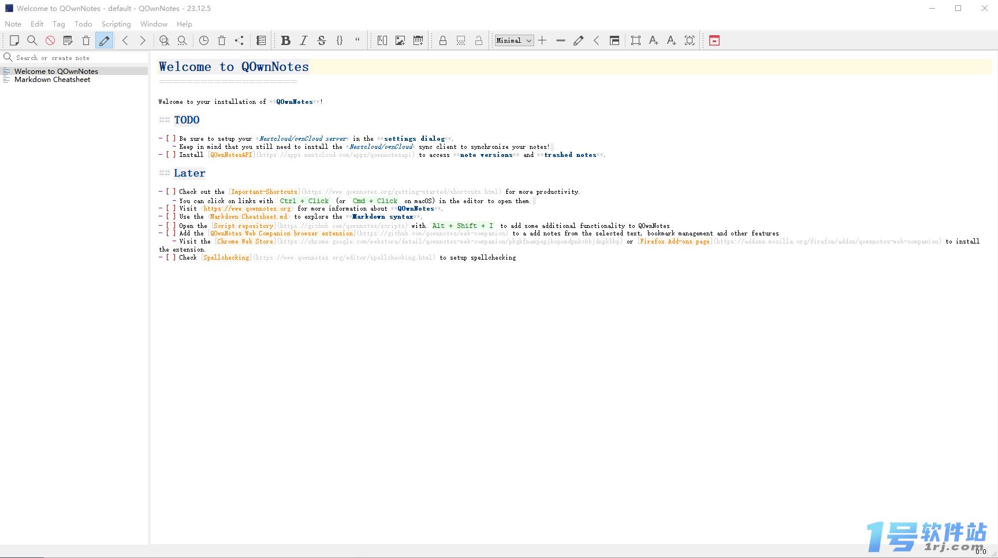
Task: Click the Chrome Web Store link text
Action: coord(245,241)
